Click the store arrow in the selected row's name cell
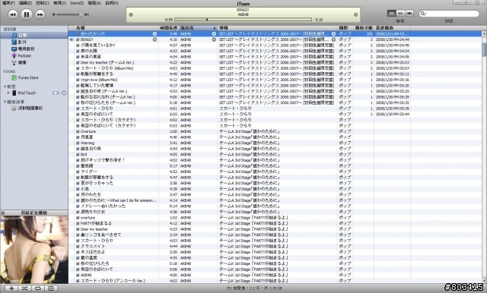The image size is (487, 293). (154, 33)
